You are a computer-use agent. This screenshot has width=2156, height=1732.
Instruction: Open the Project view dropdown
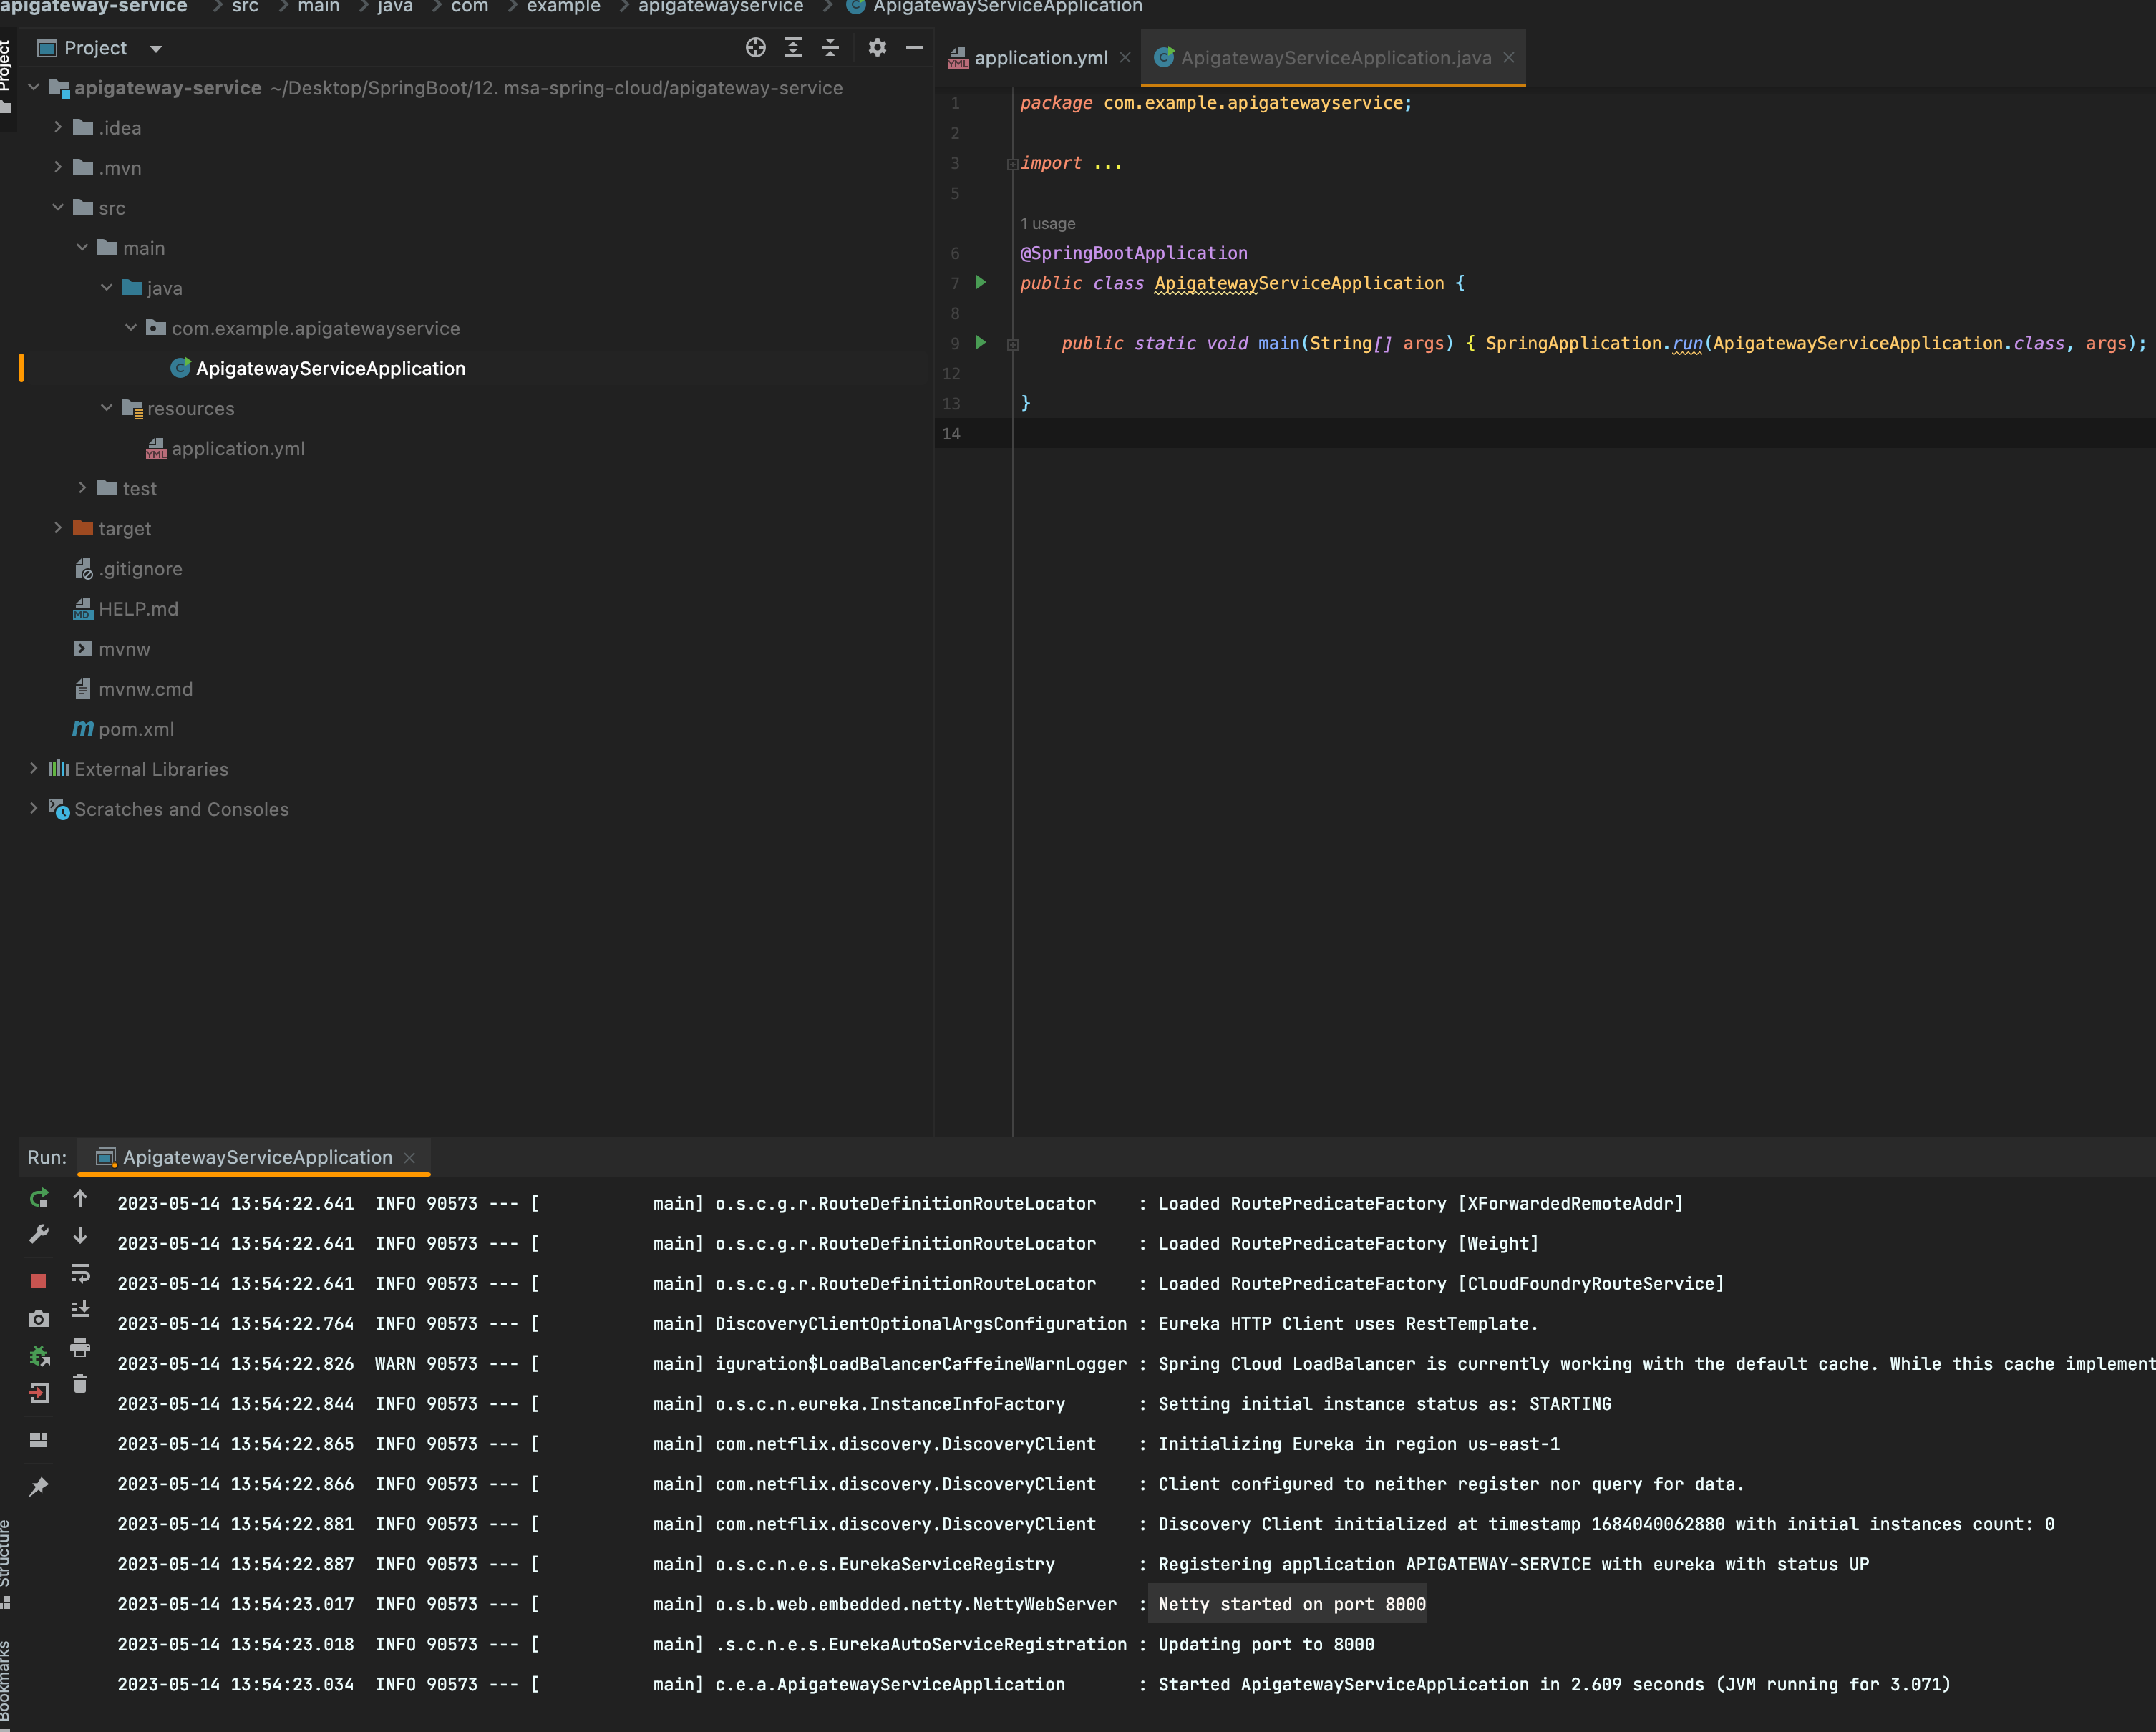point(155,48)
